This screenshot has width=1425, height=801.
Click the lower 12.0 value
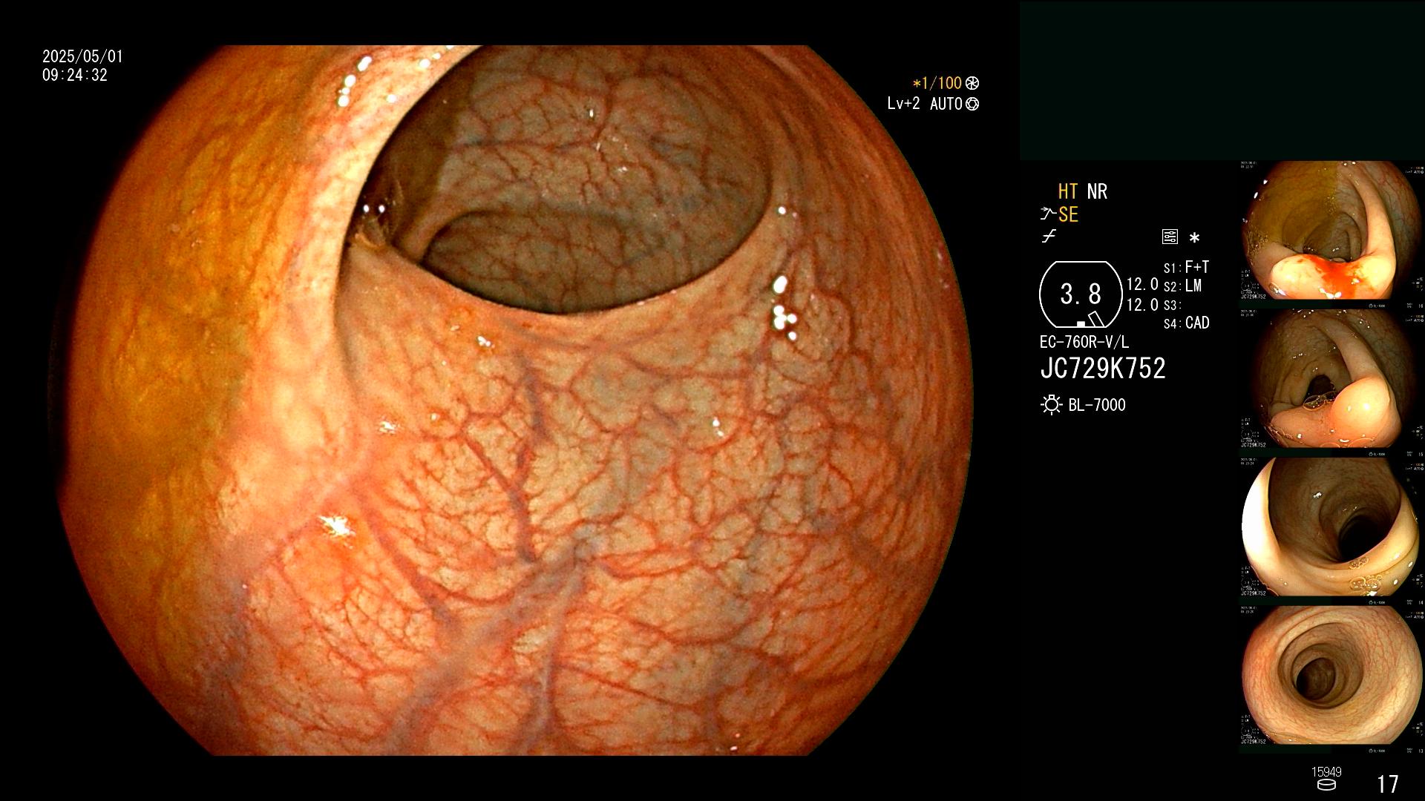tap(1142, 305)
